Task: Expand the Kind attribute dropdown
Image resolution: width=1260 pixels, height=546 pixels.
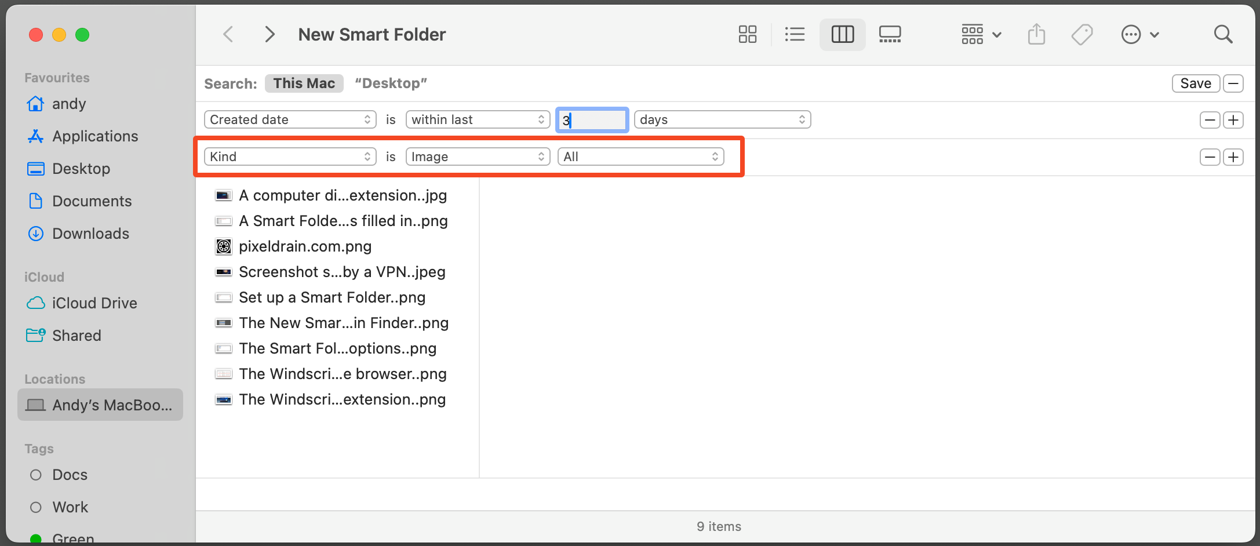Action: click(x=290, y=156)
